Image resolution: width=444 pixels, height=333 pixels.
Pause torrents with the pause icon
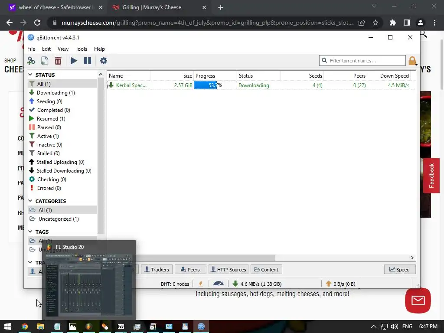pos(88,61)
